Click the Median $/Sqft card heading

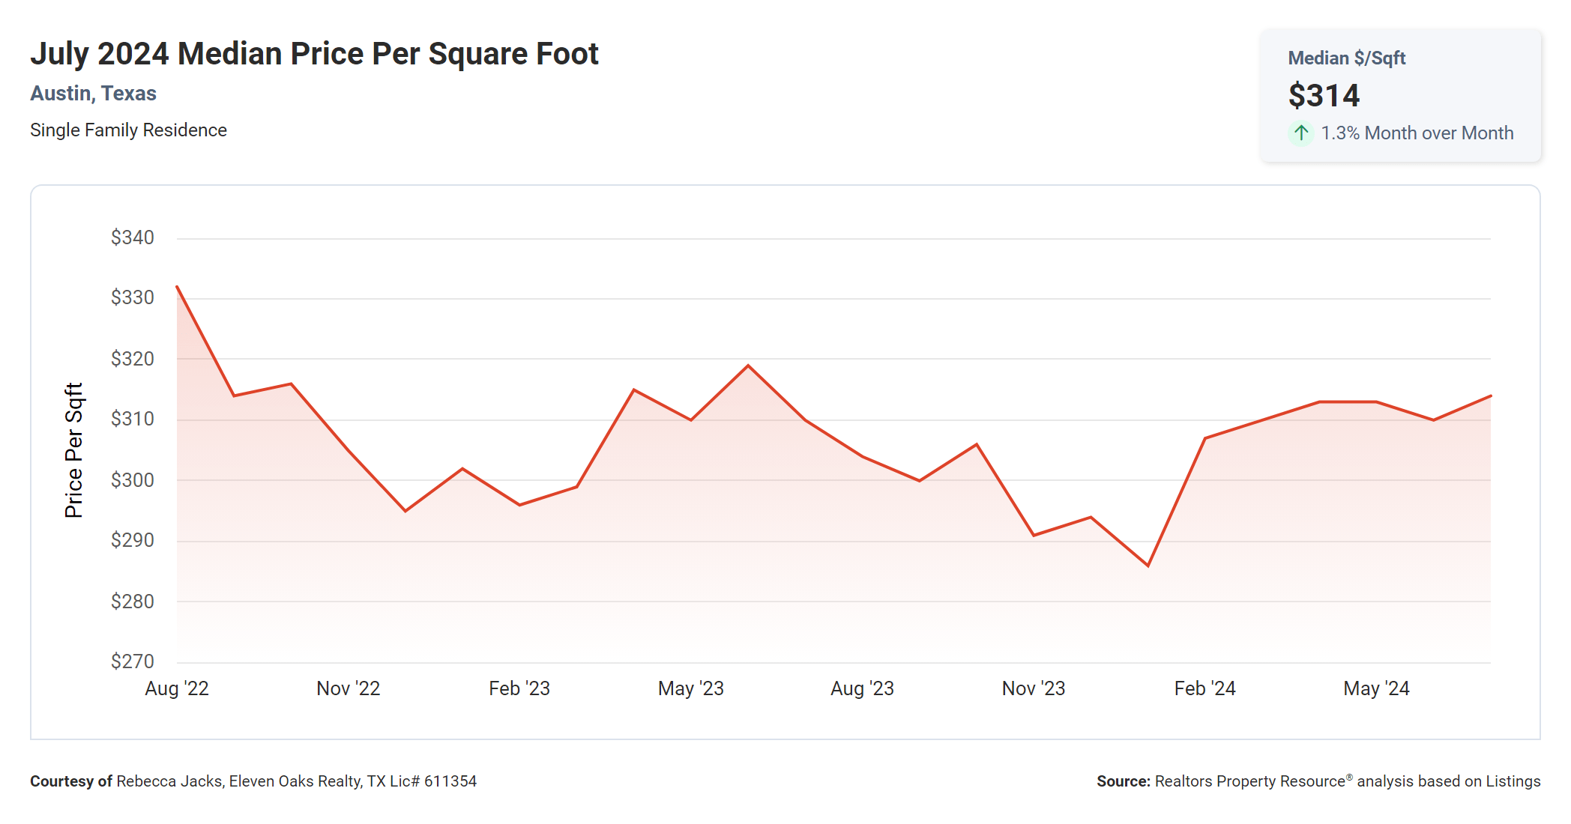tap(1346, 58)
